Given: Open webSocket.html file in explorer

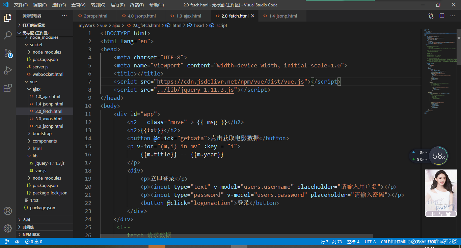Looking at the screenshot, I should pyautogui.click(x=48, y=74).
